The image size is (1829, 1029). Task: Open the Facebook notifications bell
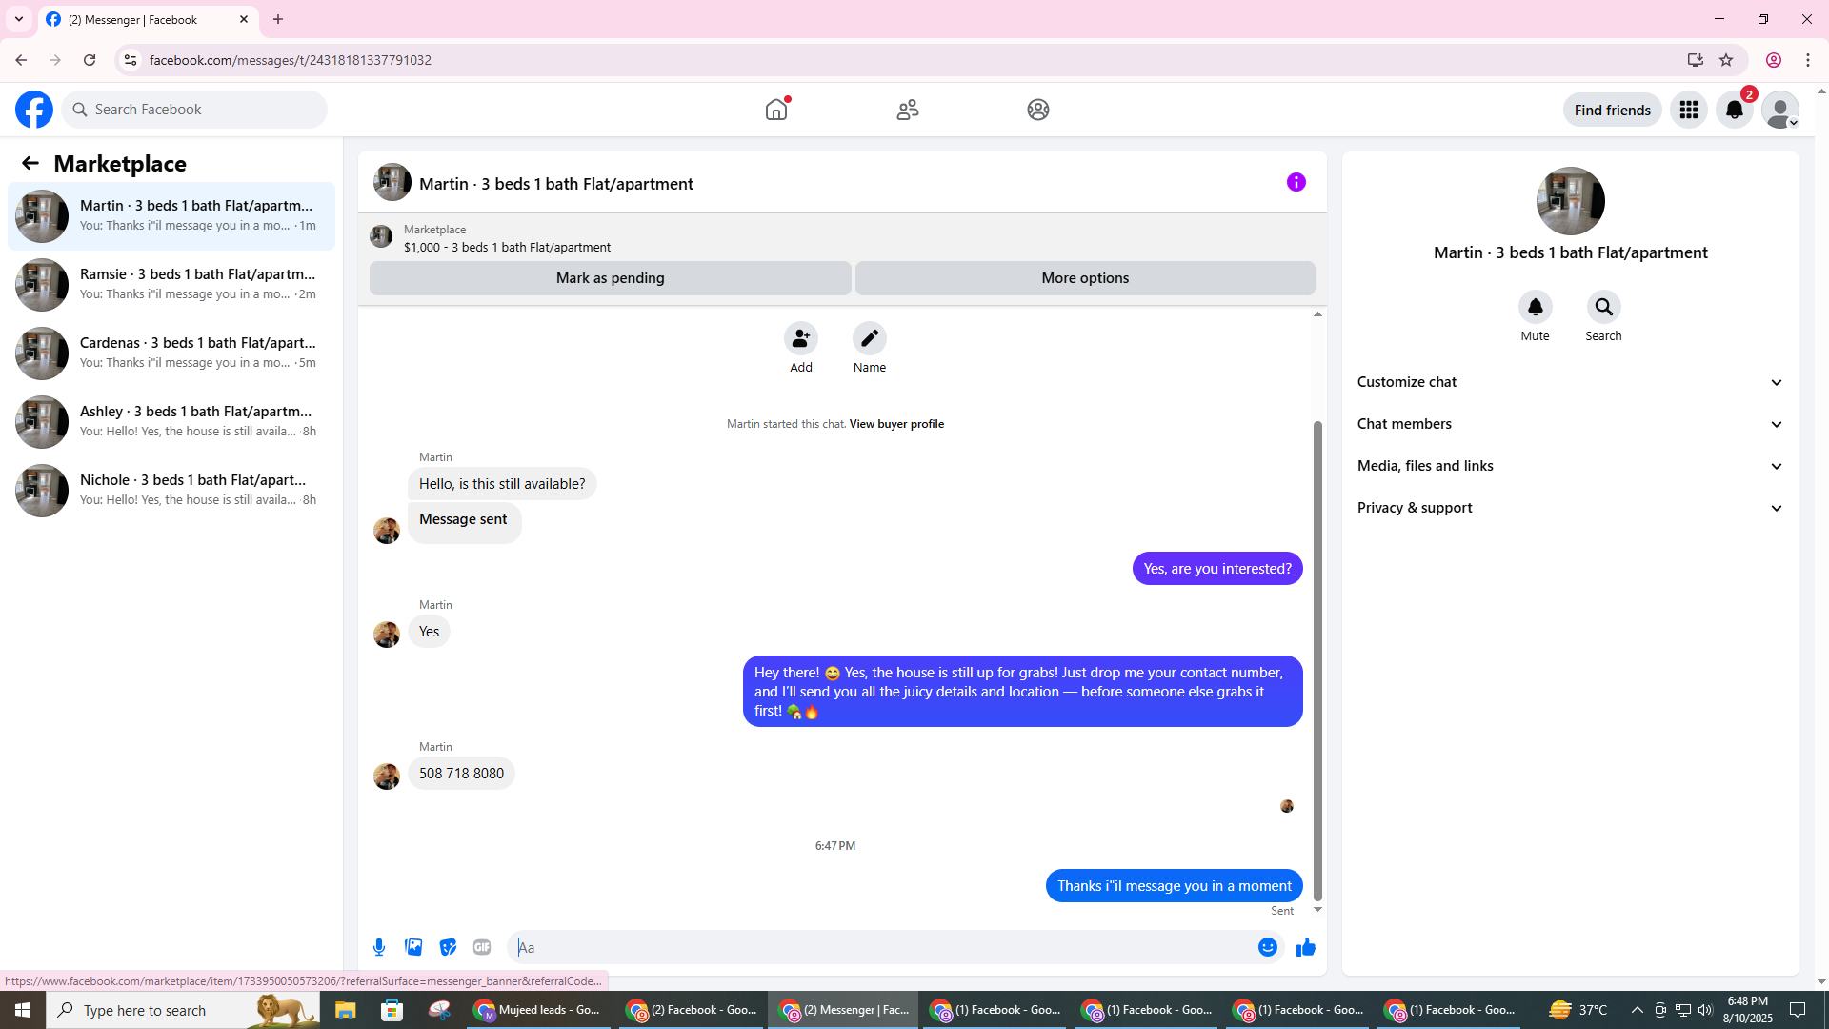tap(1734, 110)
